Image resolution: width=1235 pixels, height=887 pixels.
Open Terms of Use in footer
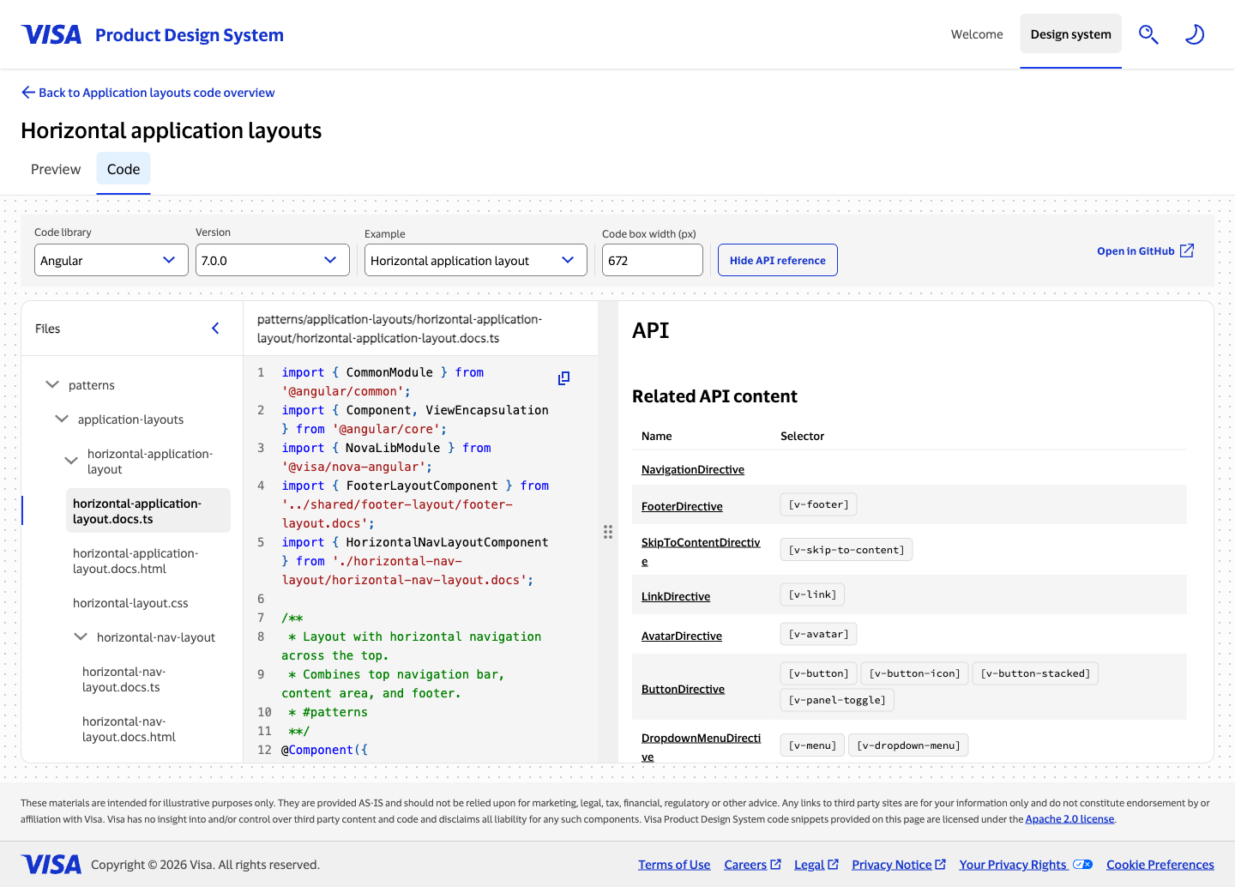(674, 865)
